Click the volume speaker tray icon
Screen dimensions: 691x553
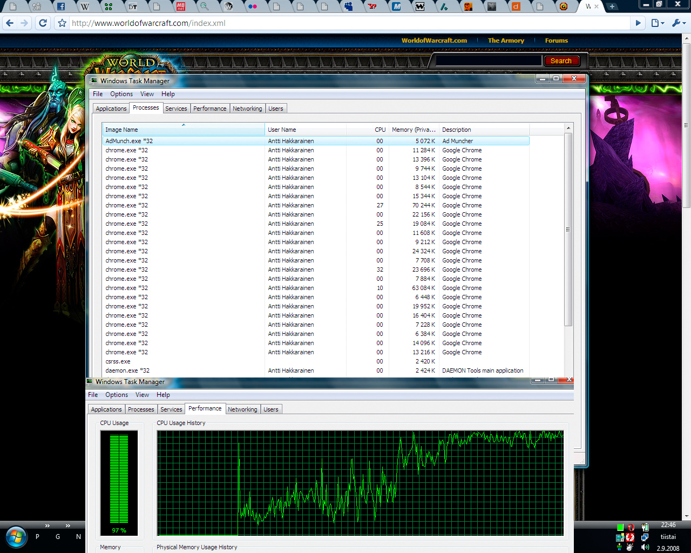pos(645,547)
